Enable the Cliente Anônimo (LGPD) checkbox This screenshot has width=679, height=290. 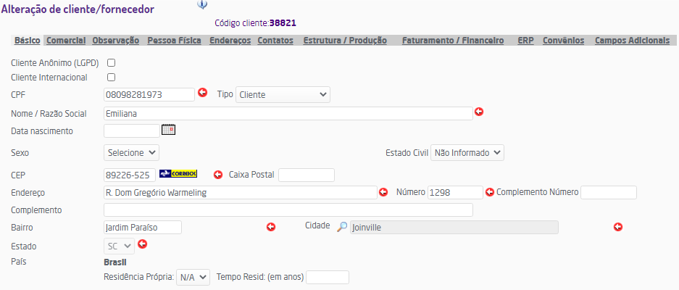[112, 63]
